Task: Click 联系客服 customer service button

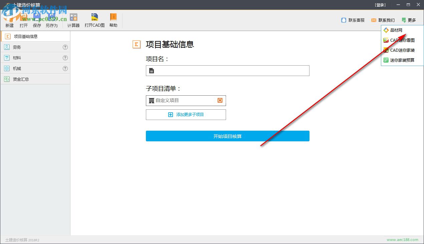Action: click(x=353, y=20)
